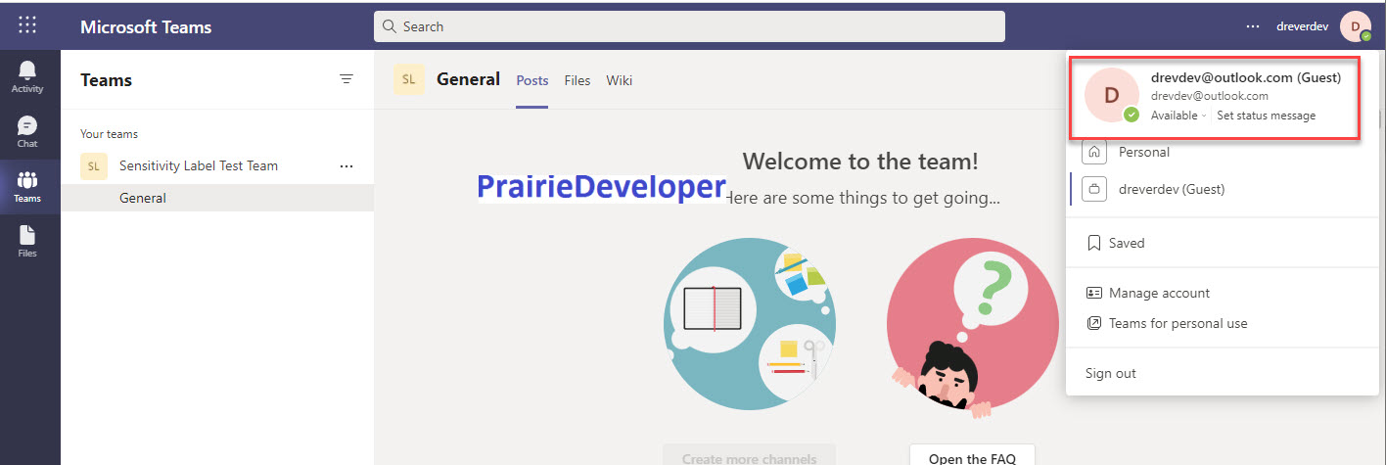1386x465 pixels.
Task: Open the top bar ellipsis settings menu
Action: (1253, 26)
